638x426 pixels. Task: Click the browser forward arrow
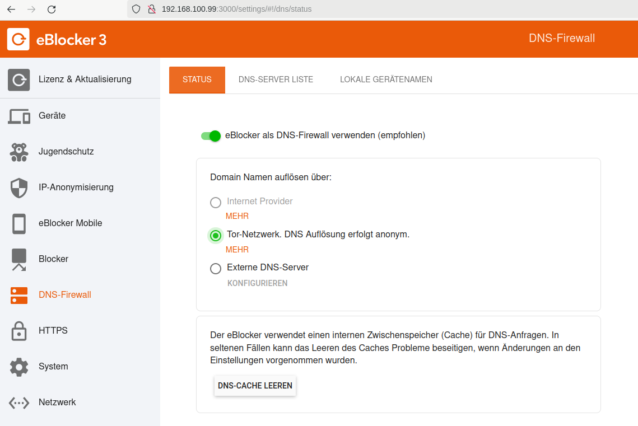click(x=31, y=10)
